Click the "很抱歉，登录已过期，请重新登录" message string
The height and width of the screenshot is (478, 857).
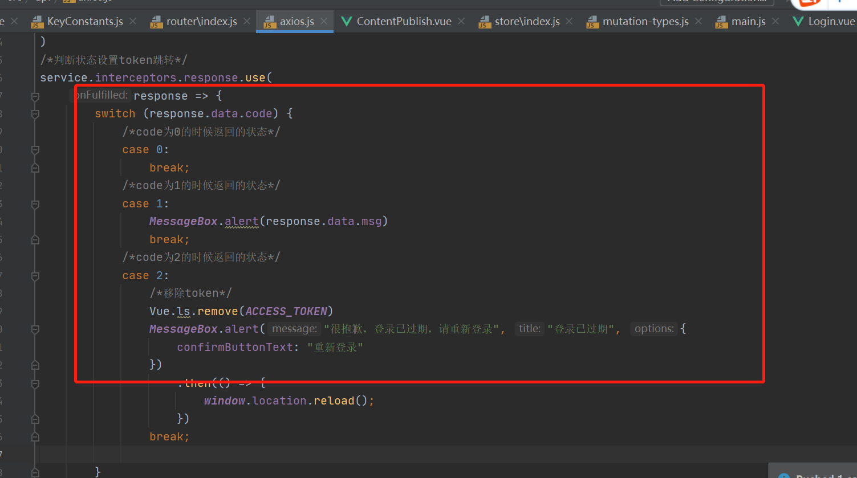coord(411,329)
